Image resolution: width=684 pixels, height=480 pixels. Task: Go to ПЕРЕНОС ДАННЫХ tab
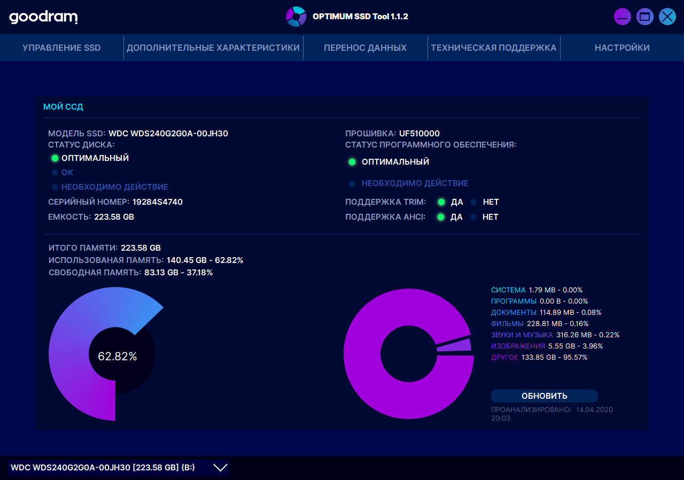[x=366, y=48]
